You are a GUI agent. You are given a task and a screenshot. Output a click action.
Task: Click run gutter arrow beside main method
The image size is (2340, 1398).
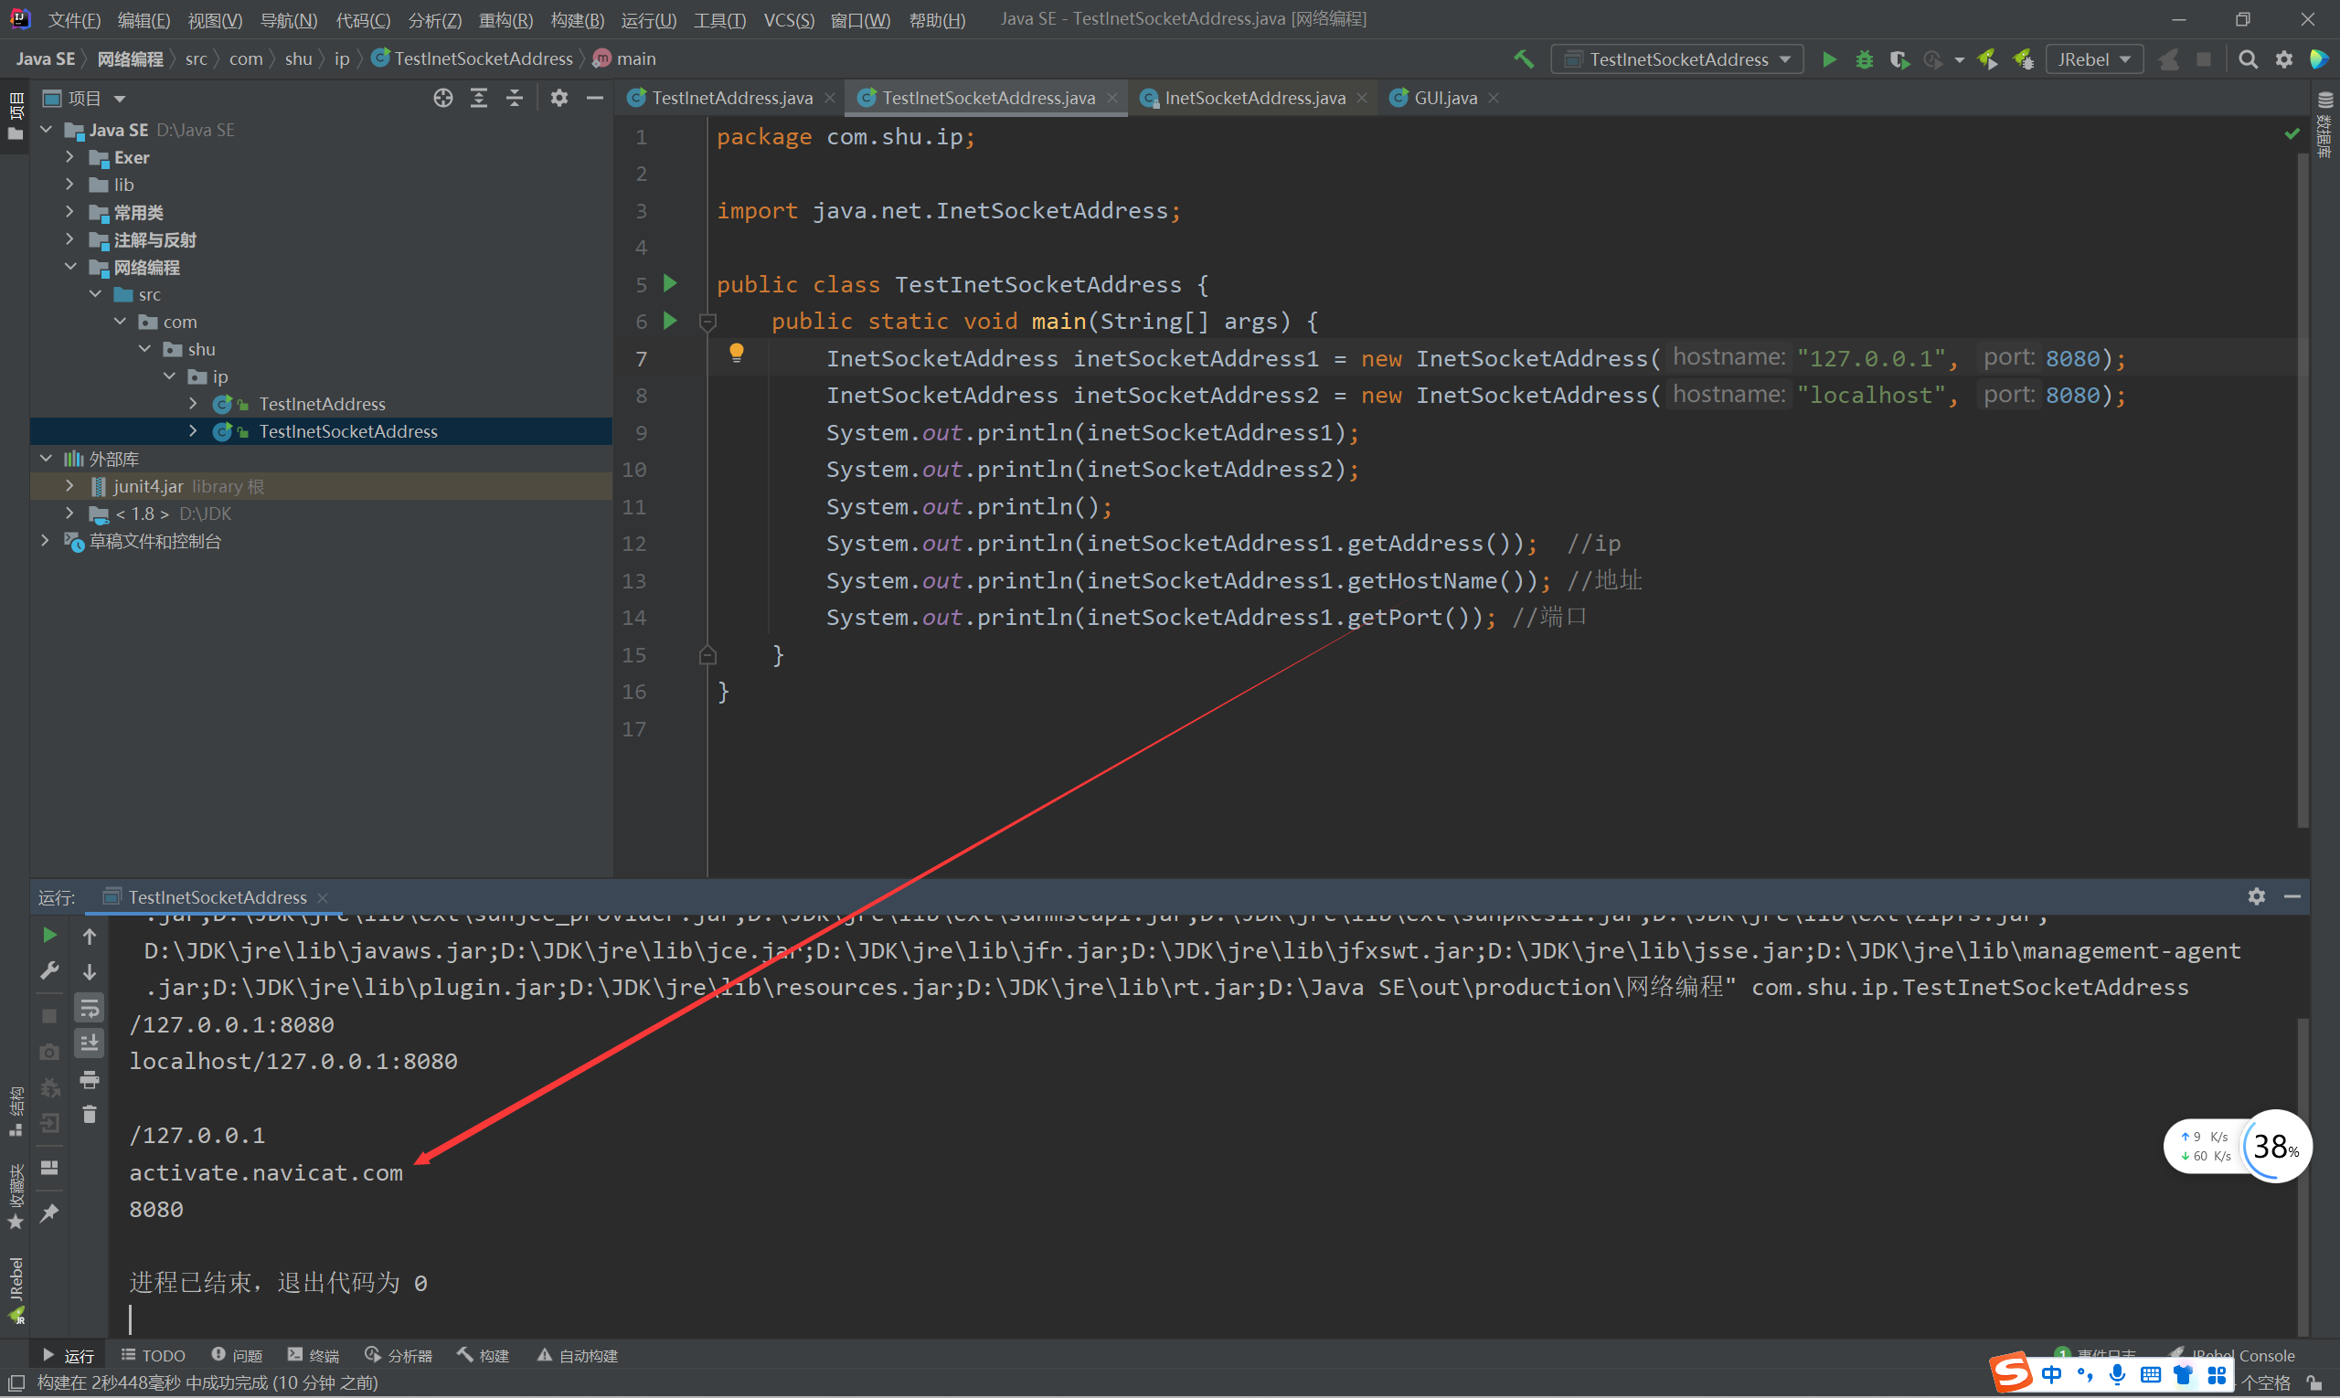coord(670,321)
